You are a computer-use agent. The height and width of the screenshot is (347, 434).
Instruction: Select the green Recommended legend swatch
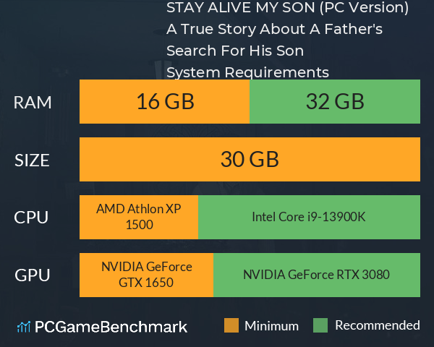[320, 325]
